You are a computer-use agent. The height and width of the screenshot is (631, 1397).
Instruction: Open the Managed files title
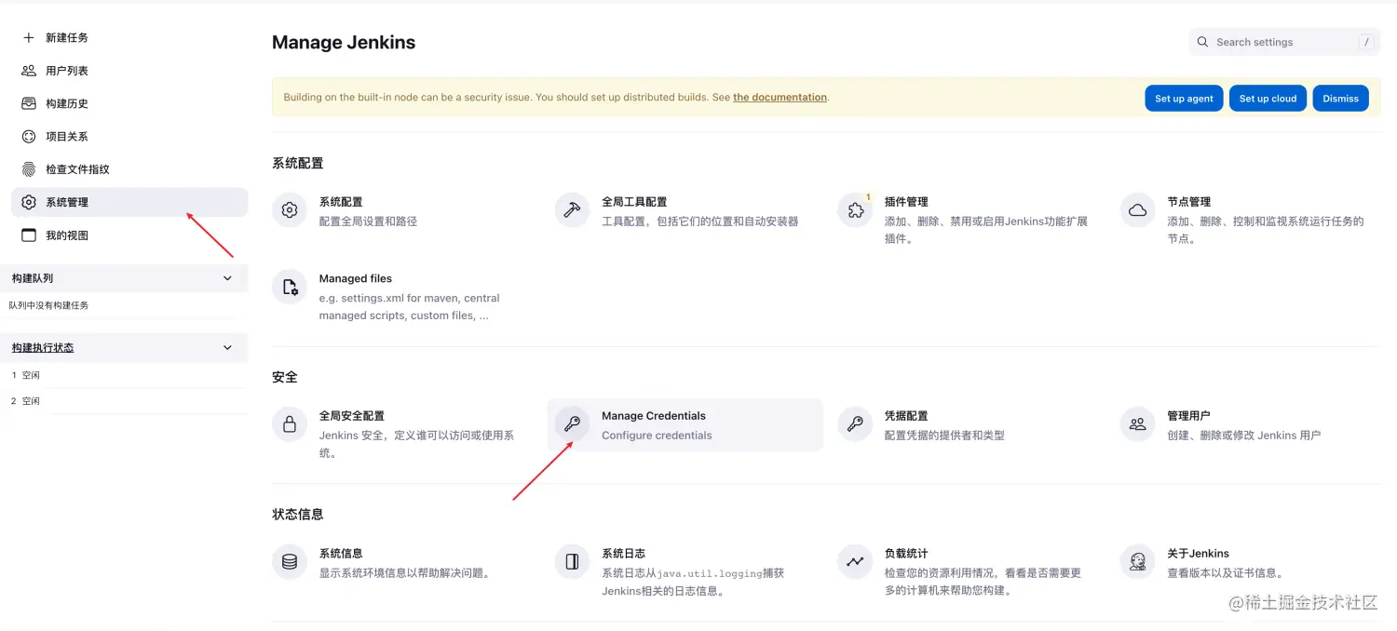356,278
